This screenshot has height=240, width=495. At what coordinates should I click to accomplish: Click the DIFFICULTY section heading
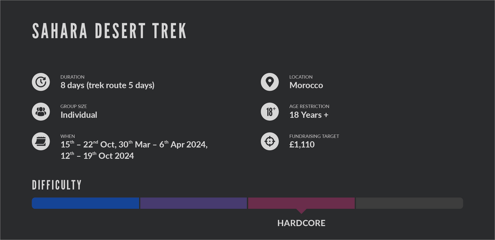(57, 185)
